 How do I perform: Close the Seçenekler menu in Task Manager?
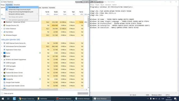[9, 5]
